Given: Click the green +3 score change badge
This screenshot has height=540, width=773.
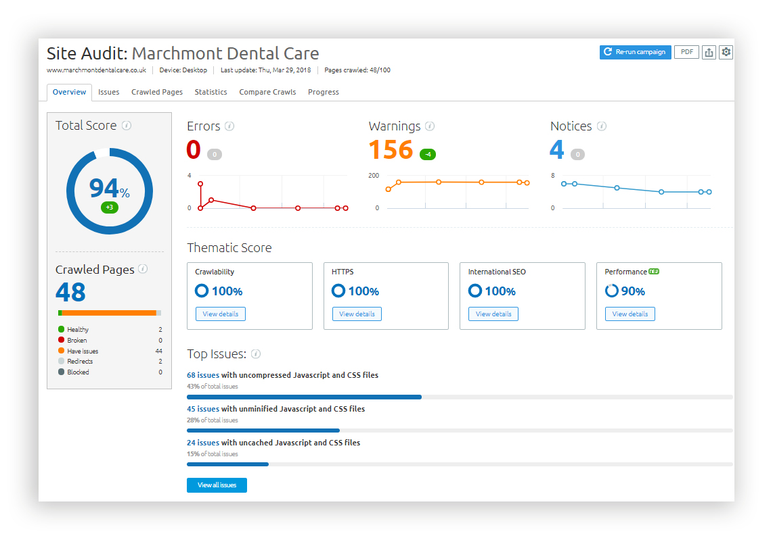Looking at the screenshot, I should pos(110,207).
